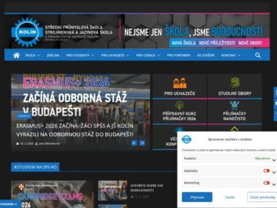Image resolution: width=277 pixels, height=208 pixels.
Task: Click the home icon in navigation bar
Action: [17, 55]
